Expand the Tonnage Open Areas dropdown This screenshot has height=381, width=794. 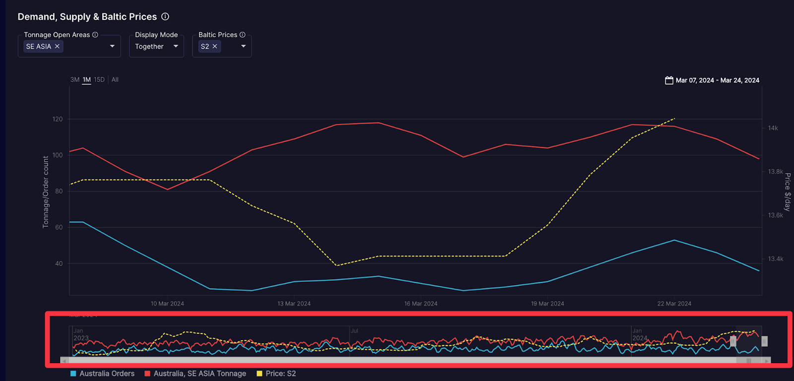click(112, 46)
